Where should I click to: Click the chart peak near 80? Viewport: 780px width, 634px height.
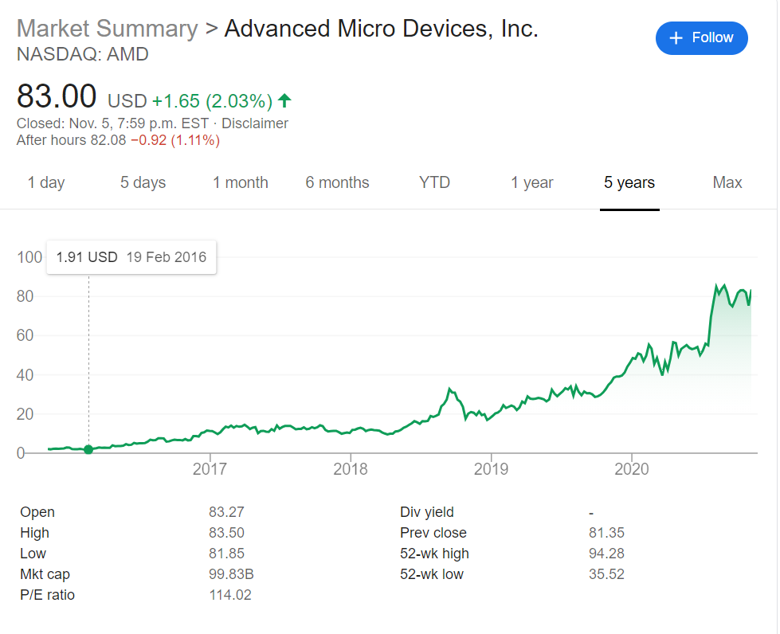(x=717, y=285)
